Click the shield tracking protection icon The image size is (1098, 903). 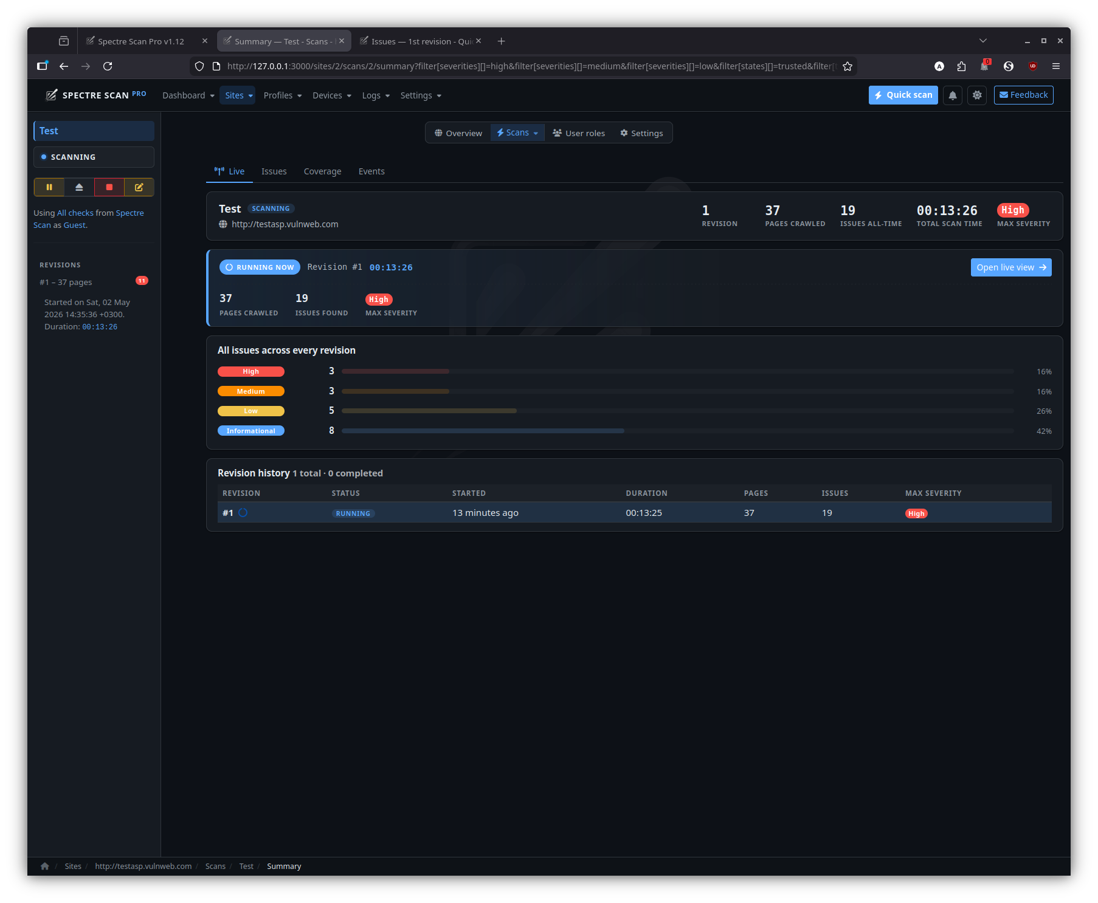pos(199,66)
